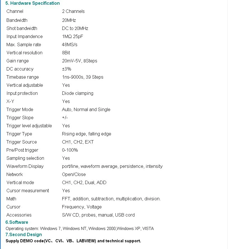Click the Trigger Source CH1, CH2, EXT value
The height and width of the screenshot is (249, 228).
tap(78, 142)
